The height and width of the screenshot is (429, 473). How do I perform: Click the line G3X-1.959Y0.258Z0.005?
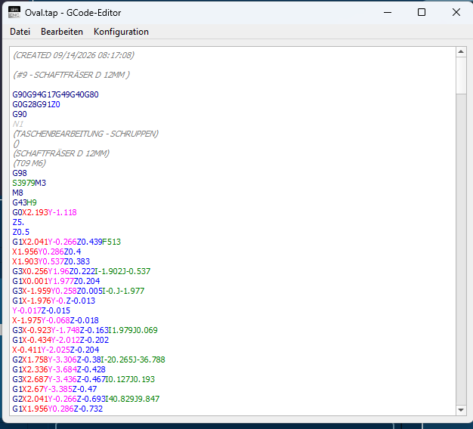click(x=79, y=291)
